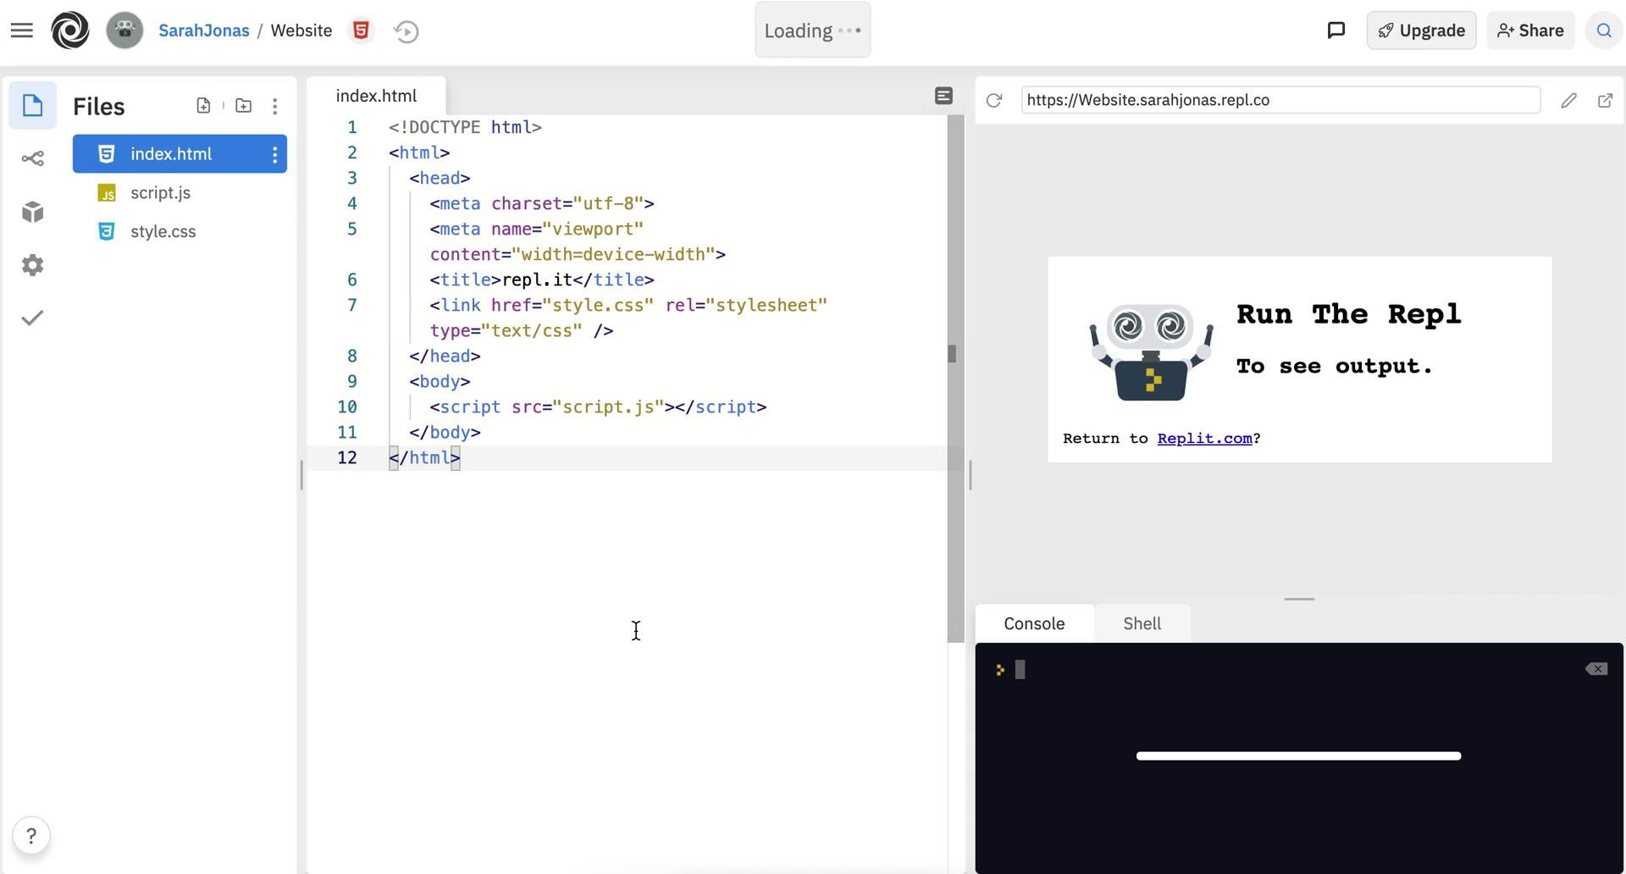
Task: Open the Settings panel in the sidebar
Action: point(32,265)
